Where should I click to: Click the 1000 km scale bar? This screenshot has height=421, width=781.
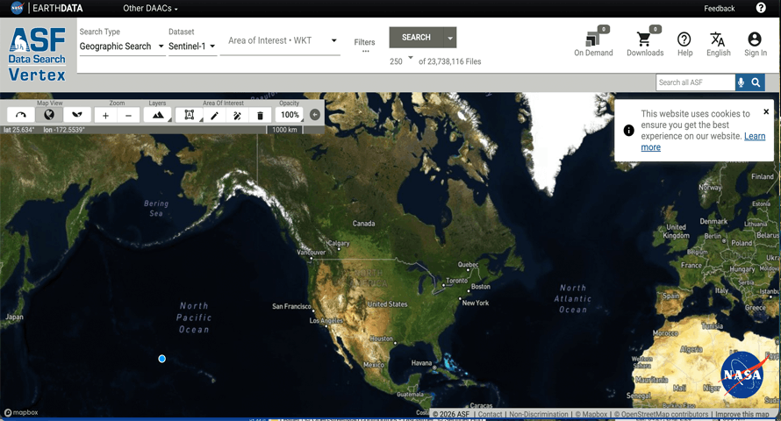click(x=284, y=130)
